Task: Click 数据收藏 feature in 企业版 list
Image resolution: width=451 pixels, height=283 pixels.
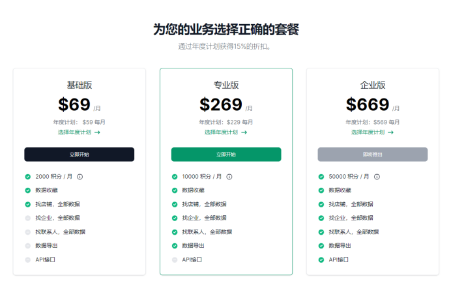Action: click(x=340, y=190)
